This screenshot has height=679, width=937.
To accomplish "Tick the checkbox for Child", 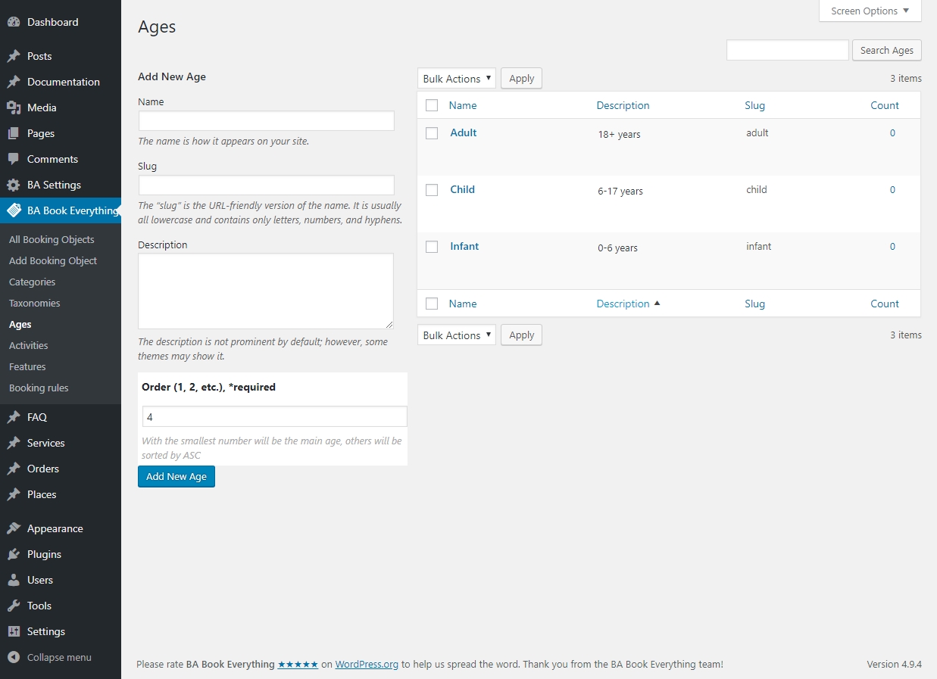I will tap(432, 190).
